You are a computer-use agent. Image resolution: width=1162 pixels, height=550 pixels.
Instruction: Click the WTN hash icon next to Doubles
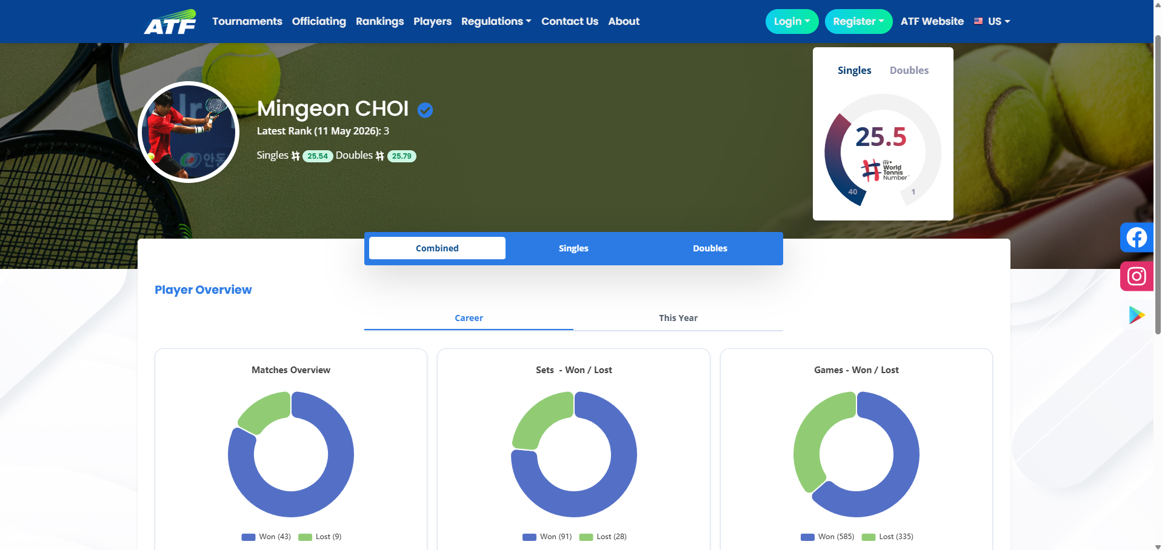tap(380, 156)
